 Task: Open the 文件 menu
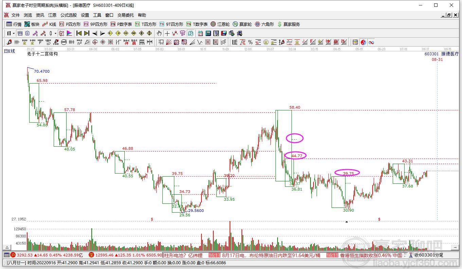coord(16,15)
